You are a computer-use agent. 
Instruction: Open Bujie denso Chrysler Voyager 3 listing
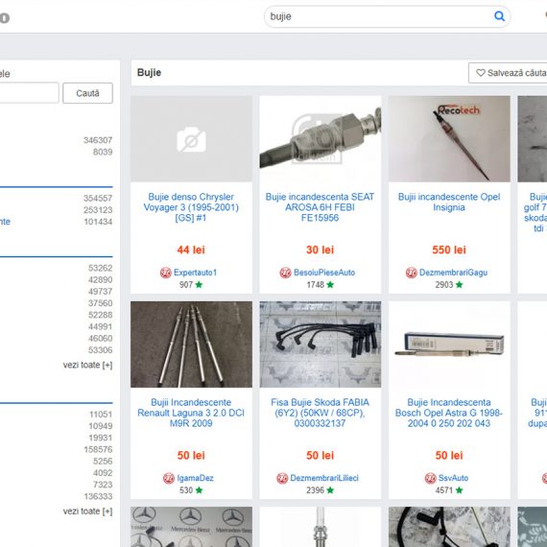point(191,207)
